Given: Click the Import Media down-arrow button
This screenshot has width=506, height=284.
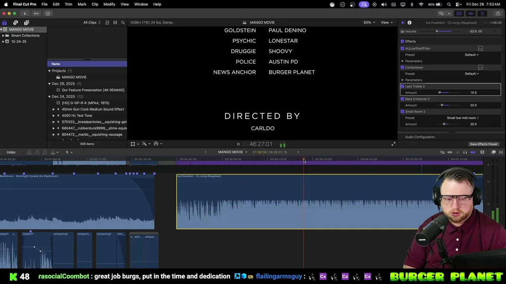Looking at the screenshot, I should [25, 13].
